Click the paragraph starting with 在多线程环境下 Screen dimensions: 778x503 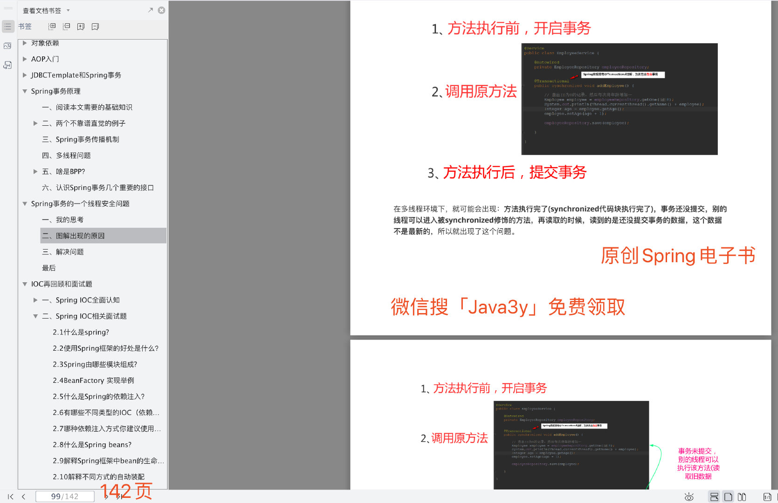pyautogui.click(x=560, y=220)
